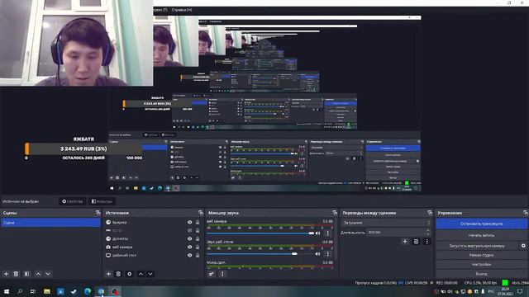Undock the Переходы между сценами panel
The width and height of the screenshot is (529, 297).
[430, 213]
